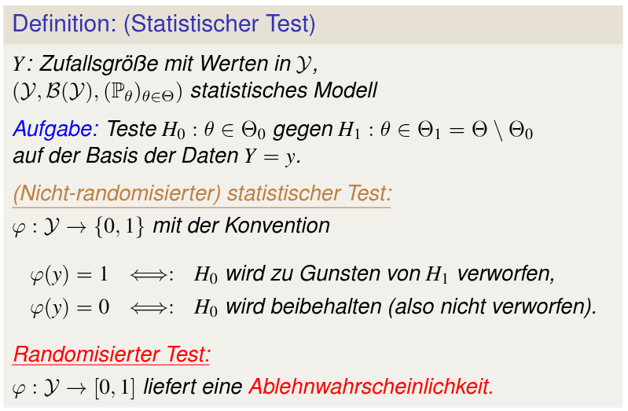
Task: Click the equation 'φ(y) = 0'
Action: (x=69, y=306)
